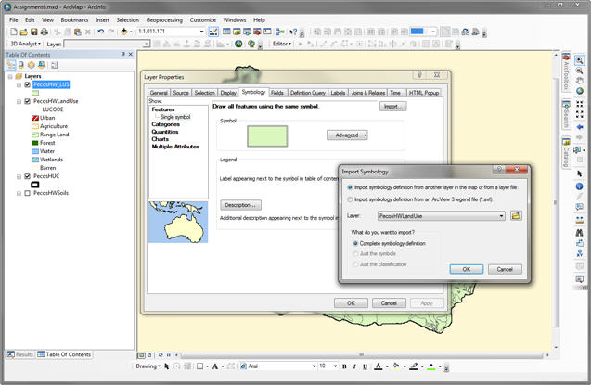Uncheck PecosHUC layer visibility

point(28,176)
